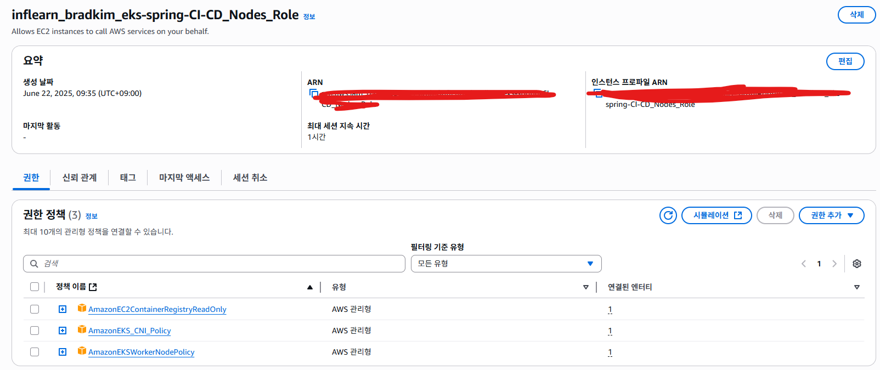Expand the AmazonEC2ContainerRegistryReadOnly policy row
880x370 pixels.
click(x=63, y=309)
